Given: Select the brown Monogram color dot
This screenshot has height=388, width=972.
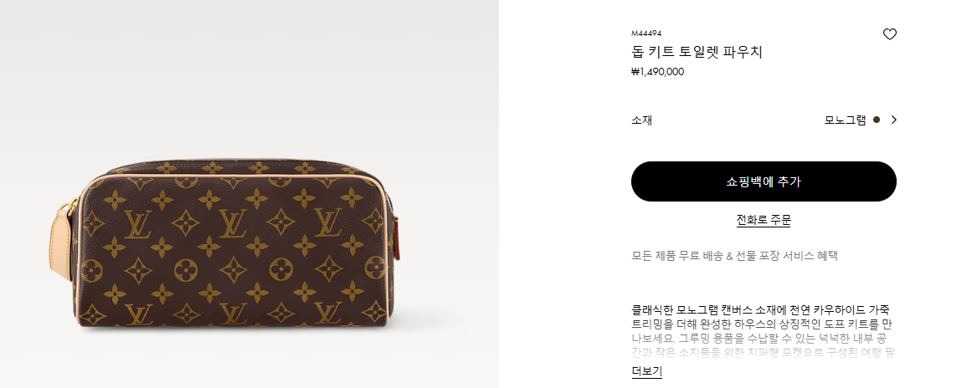Looking at the screenshot, I should pyautogui.click(x=876, y=120).
